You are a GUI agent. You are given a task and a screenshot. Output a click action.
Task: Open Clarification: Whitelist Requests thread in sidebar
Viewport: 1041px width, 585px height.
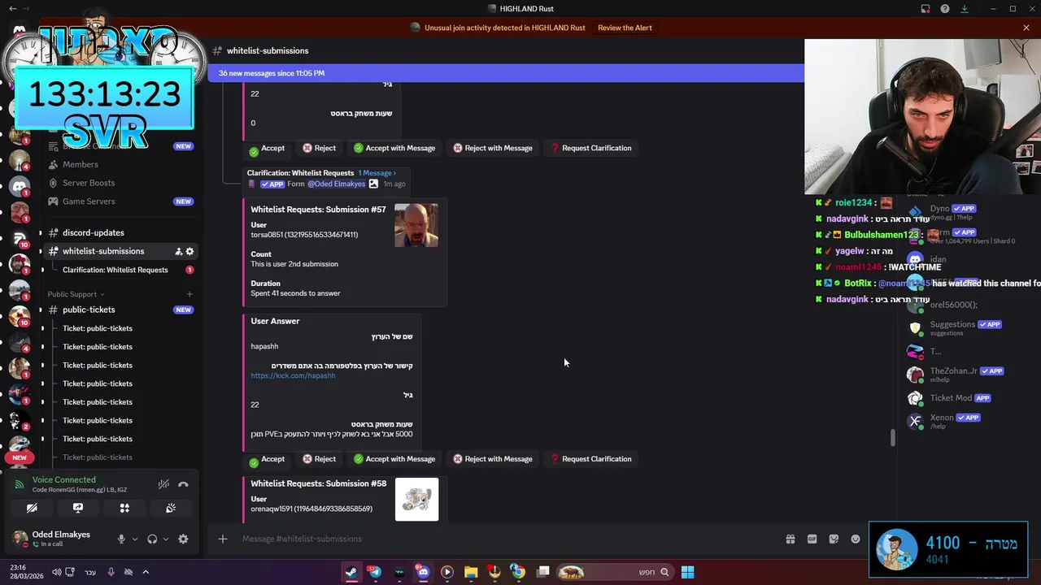tap(115, 270)
